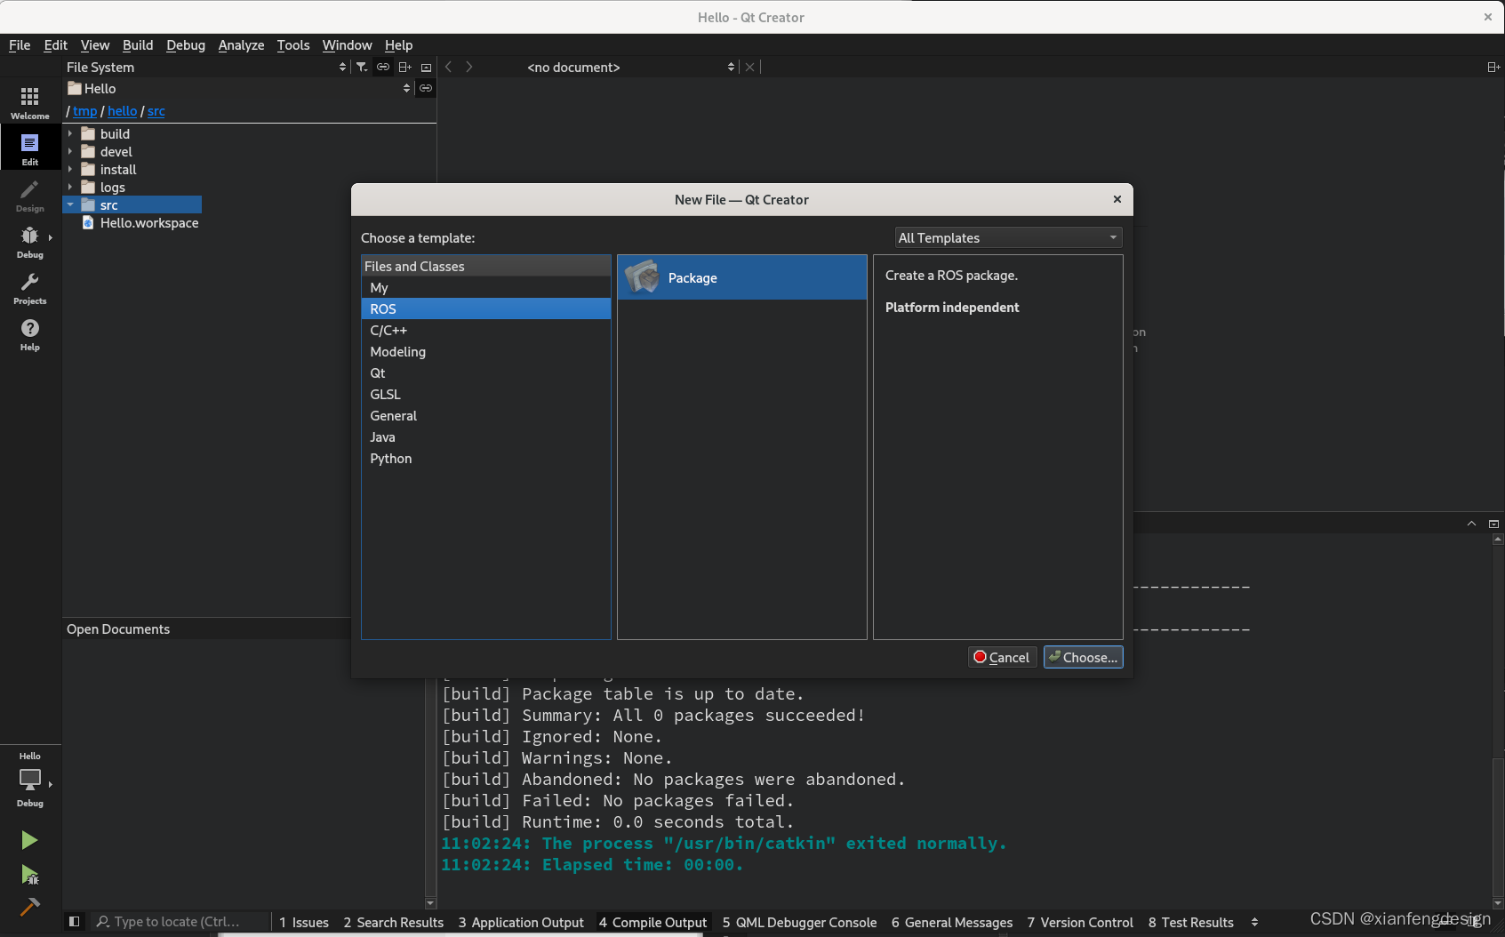
Task: Open file system filter options icon
Action: point(362,67)
